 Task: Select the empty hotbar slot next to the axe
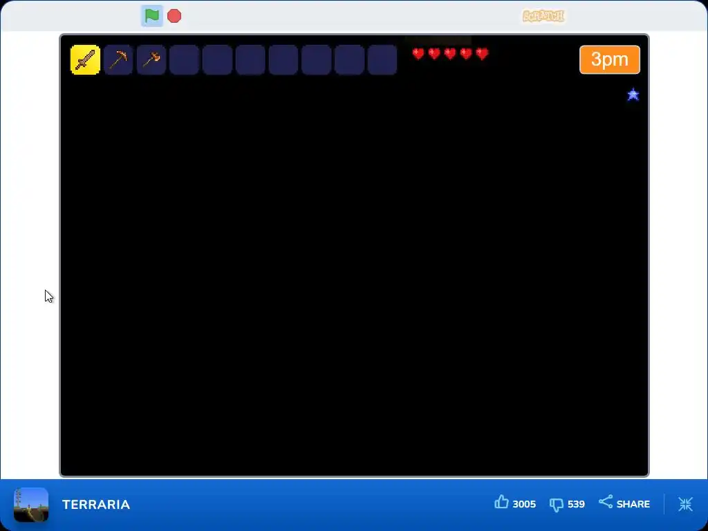tap(184, 59)
